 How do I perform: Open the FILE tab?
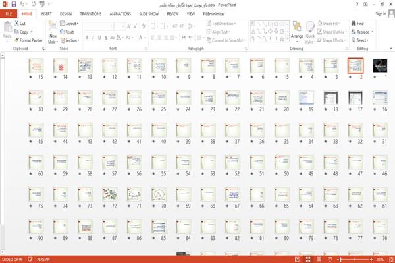click(9, 14)
